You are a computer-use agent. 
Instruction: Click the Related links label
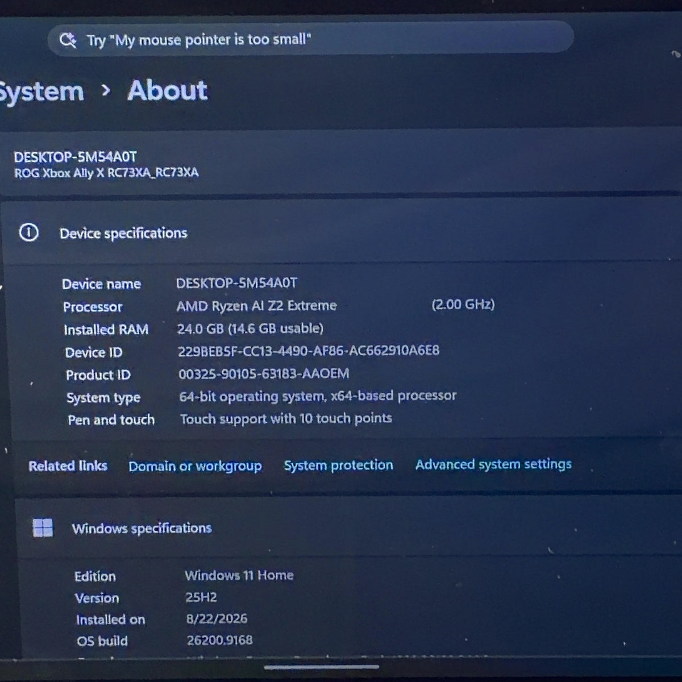[x=68, y=466]
